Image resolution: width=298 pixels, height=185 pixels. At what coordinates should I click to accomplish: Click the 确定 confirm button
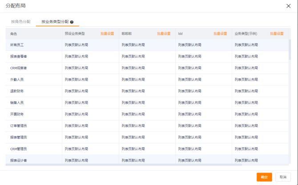pos(264,177)
